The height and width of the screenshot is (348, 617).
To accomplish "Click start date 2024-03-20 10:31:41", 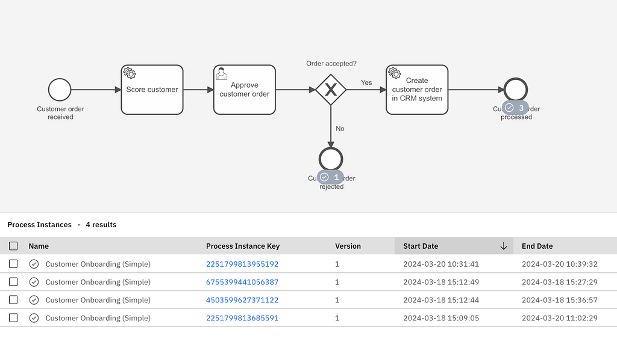I will tap(441, 264).
